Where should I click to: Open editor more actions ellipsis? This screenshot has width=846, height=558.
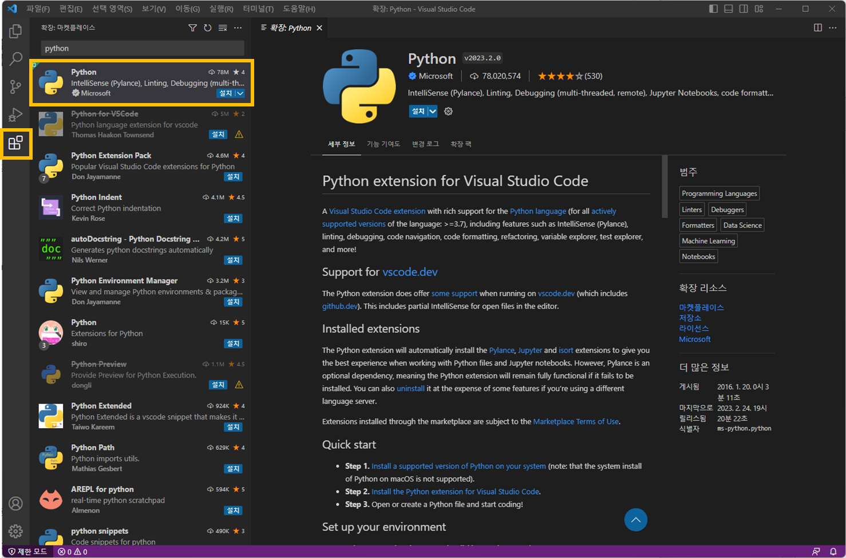pos(833,28)
